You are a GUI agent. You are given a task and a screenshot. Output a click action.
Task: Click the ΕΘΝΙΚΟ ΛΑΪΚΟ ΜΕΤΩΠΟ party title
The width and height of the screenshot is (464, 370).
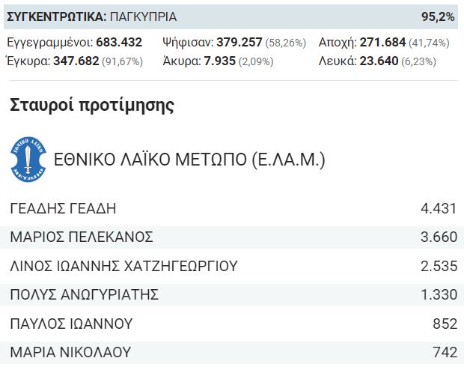point(189,160)
